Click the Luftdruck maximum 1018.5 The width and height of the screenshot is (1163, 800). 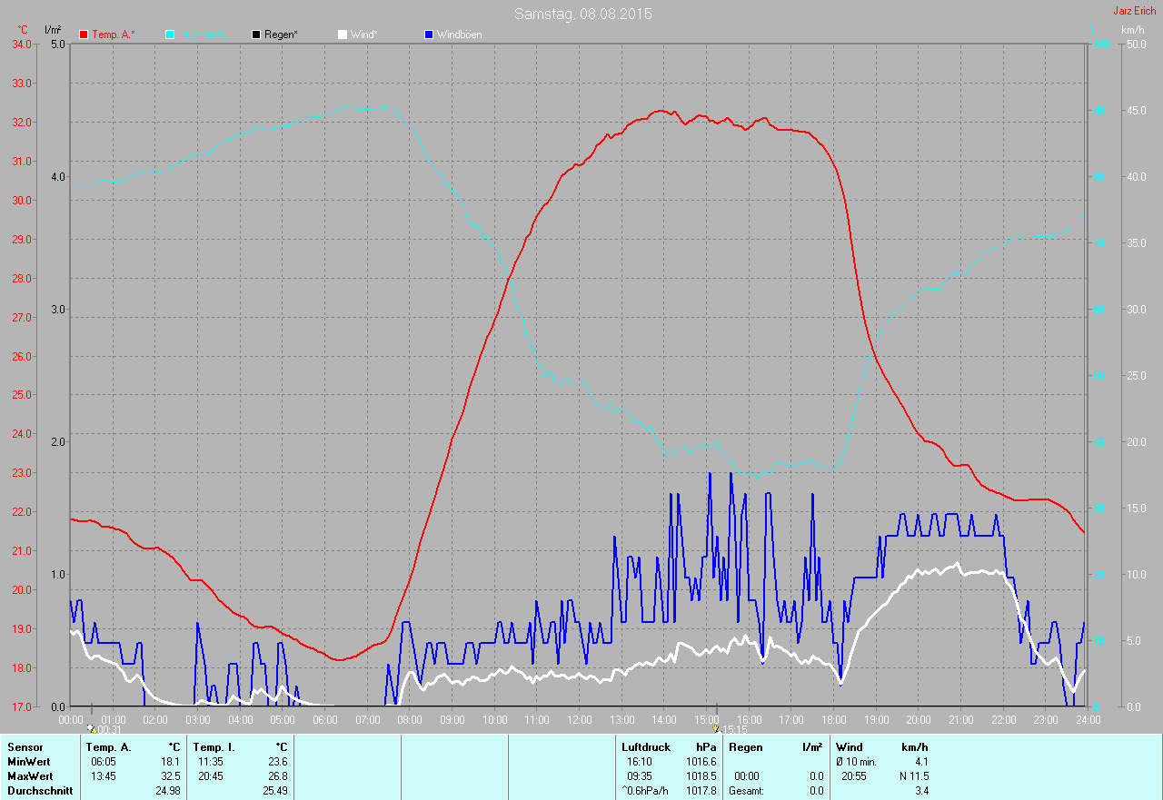[x=700, y=776]
